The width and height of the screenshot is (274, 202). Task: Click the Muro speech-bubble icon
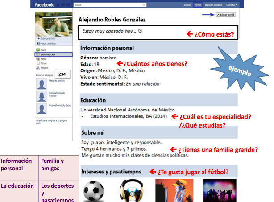click(38, 50)
